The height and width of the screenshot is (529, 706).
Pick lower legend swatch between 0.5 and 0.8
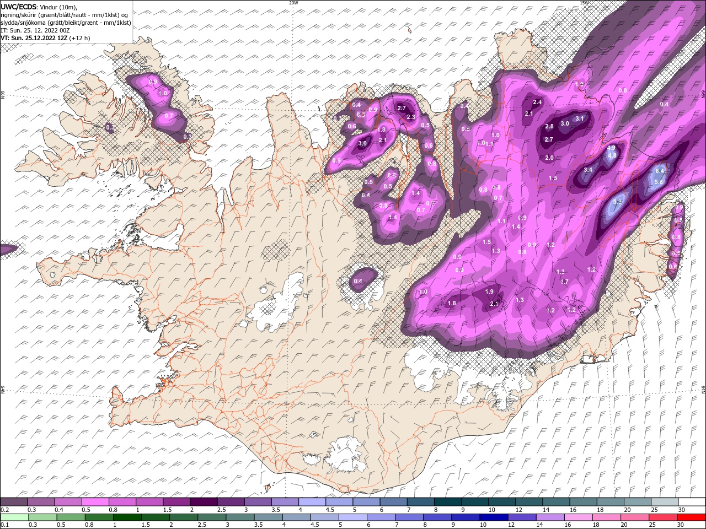point(71,517)
